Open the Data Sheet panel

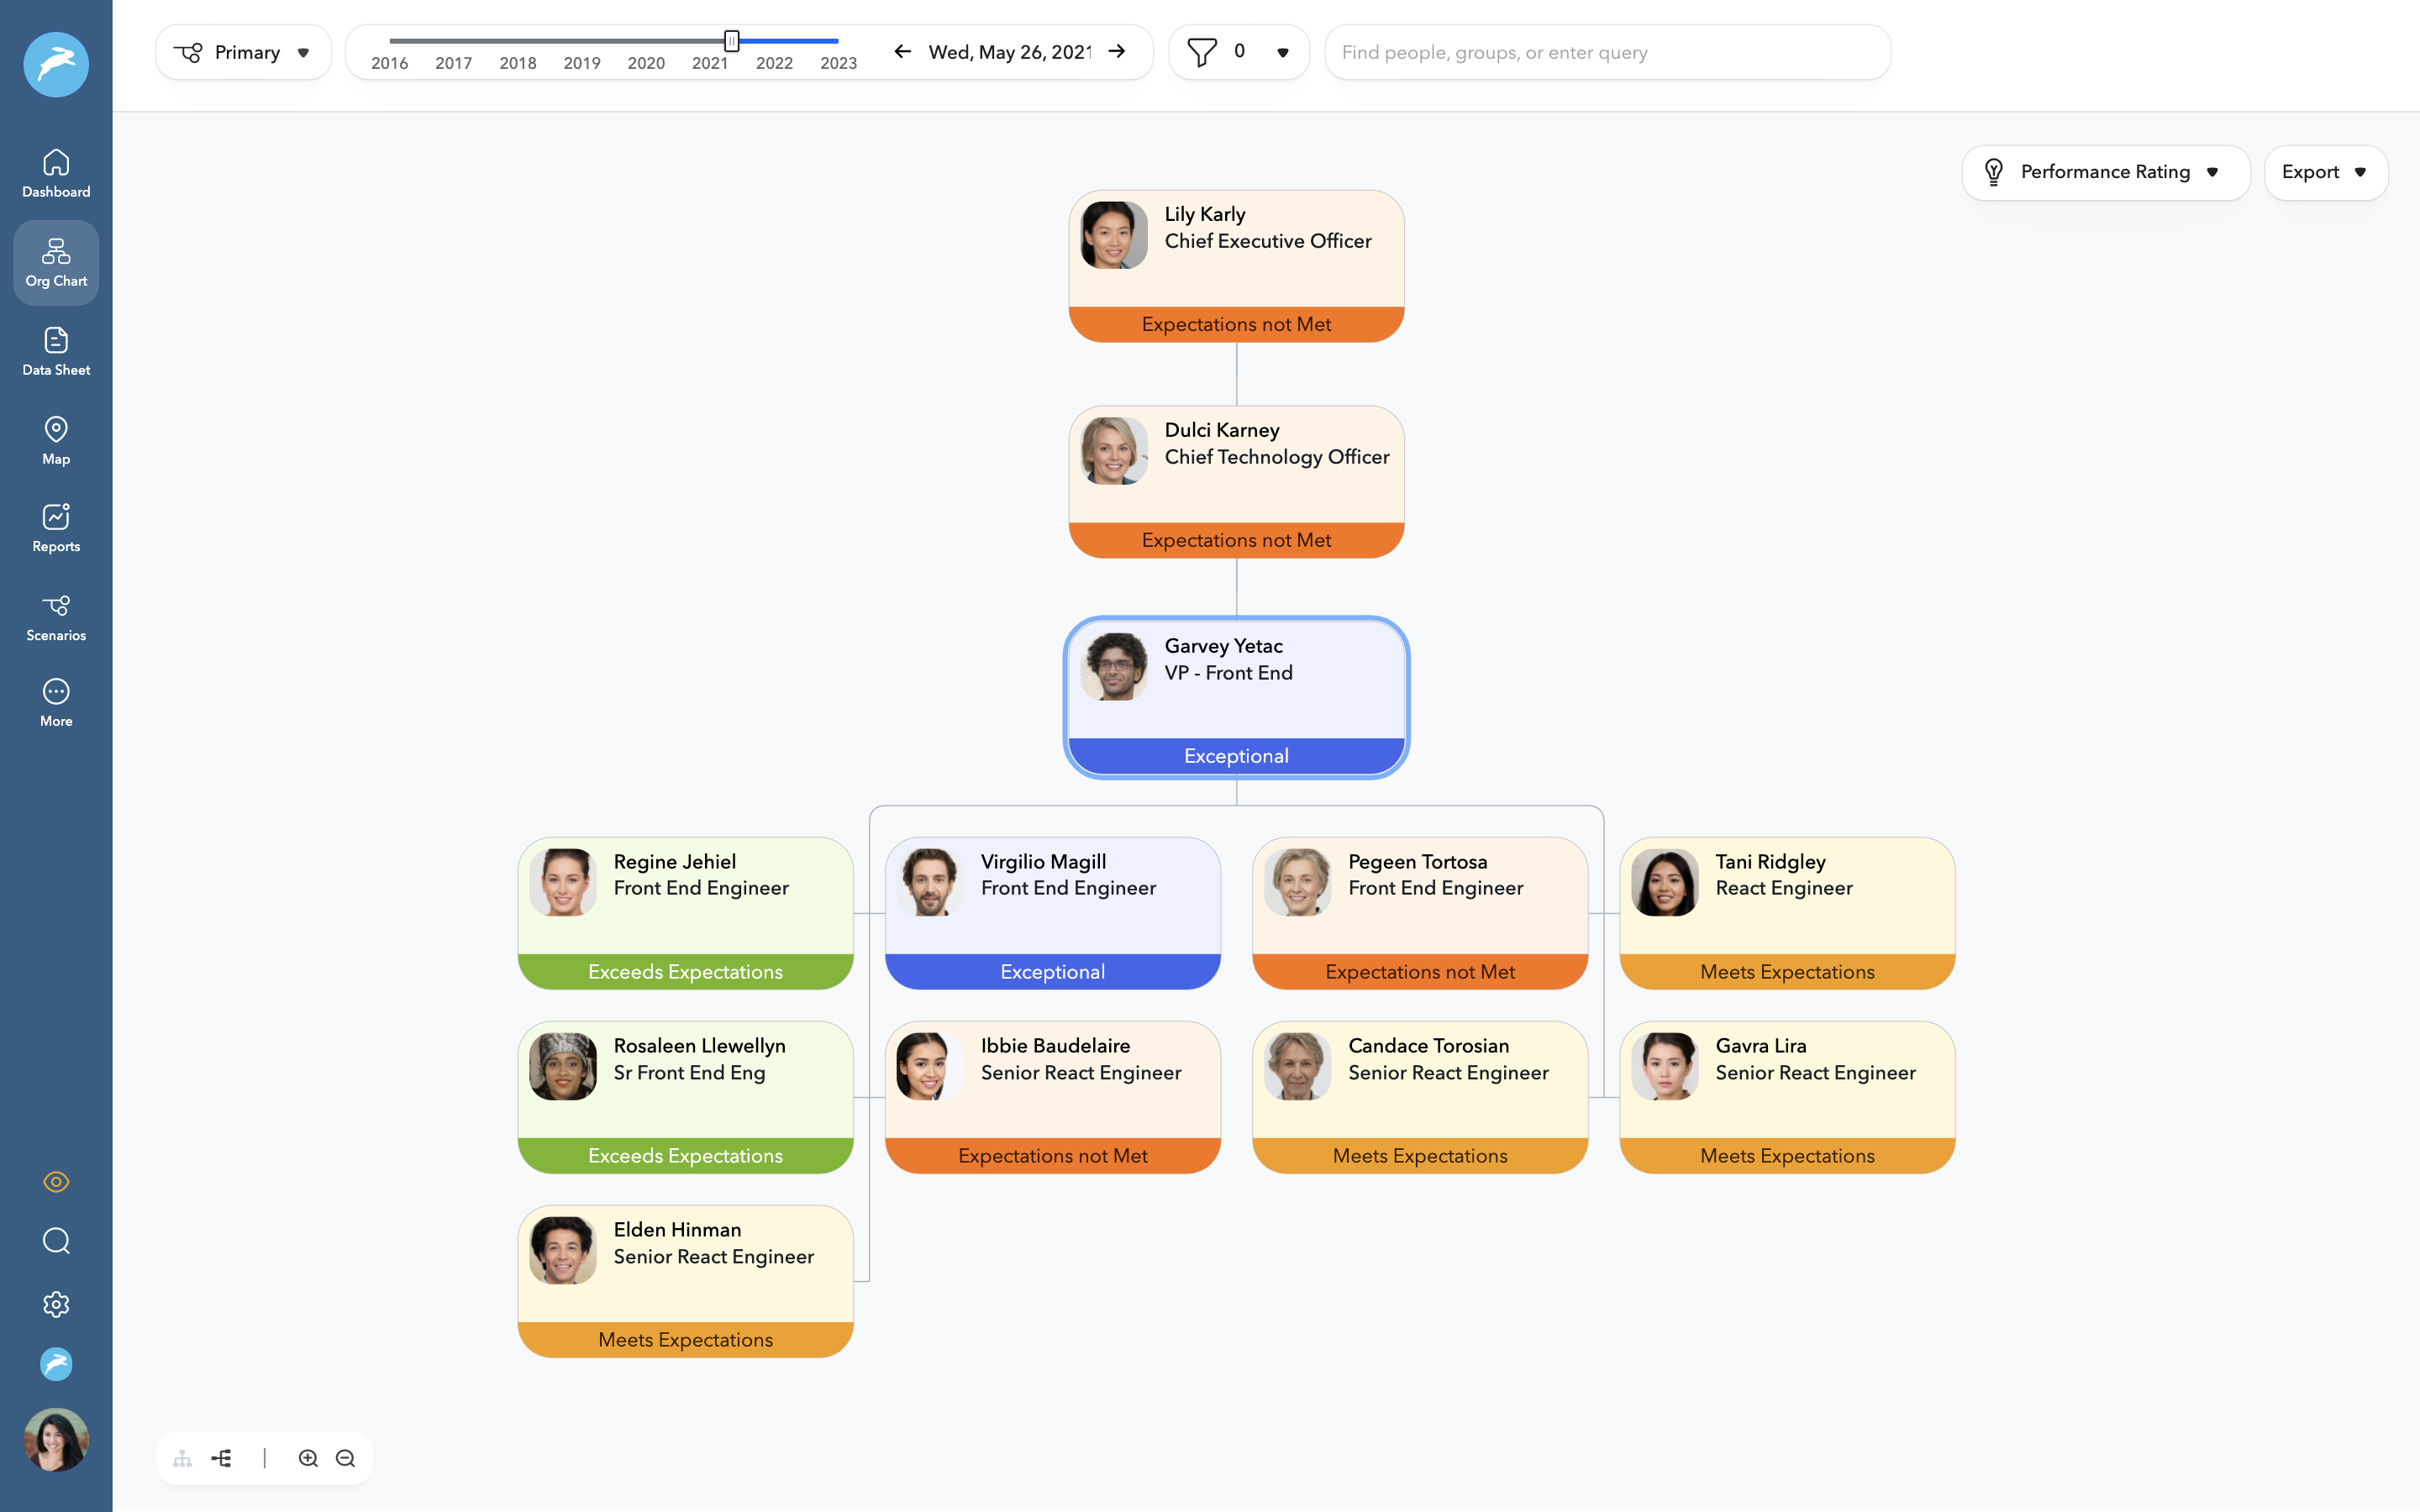coord(56,351)
